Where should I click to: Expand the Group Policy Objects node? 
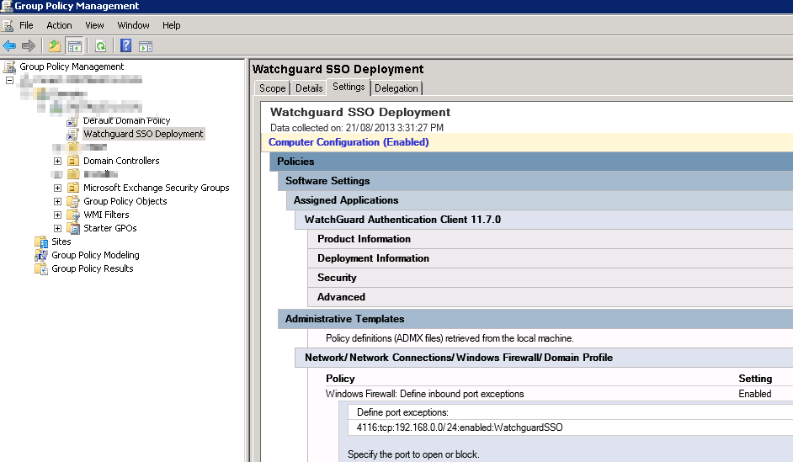coord(57,202)
